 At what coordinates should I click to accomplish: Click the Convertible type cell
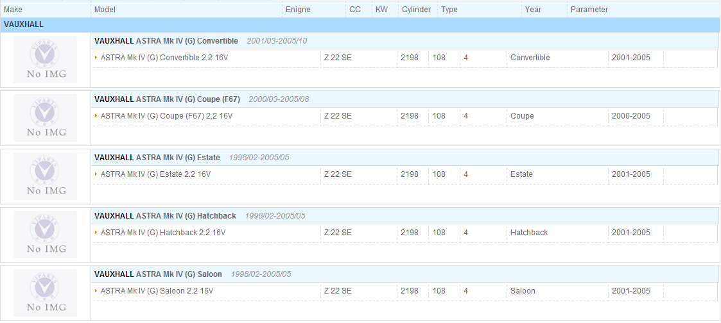pos(530,58)
